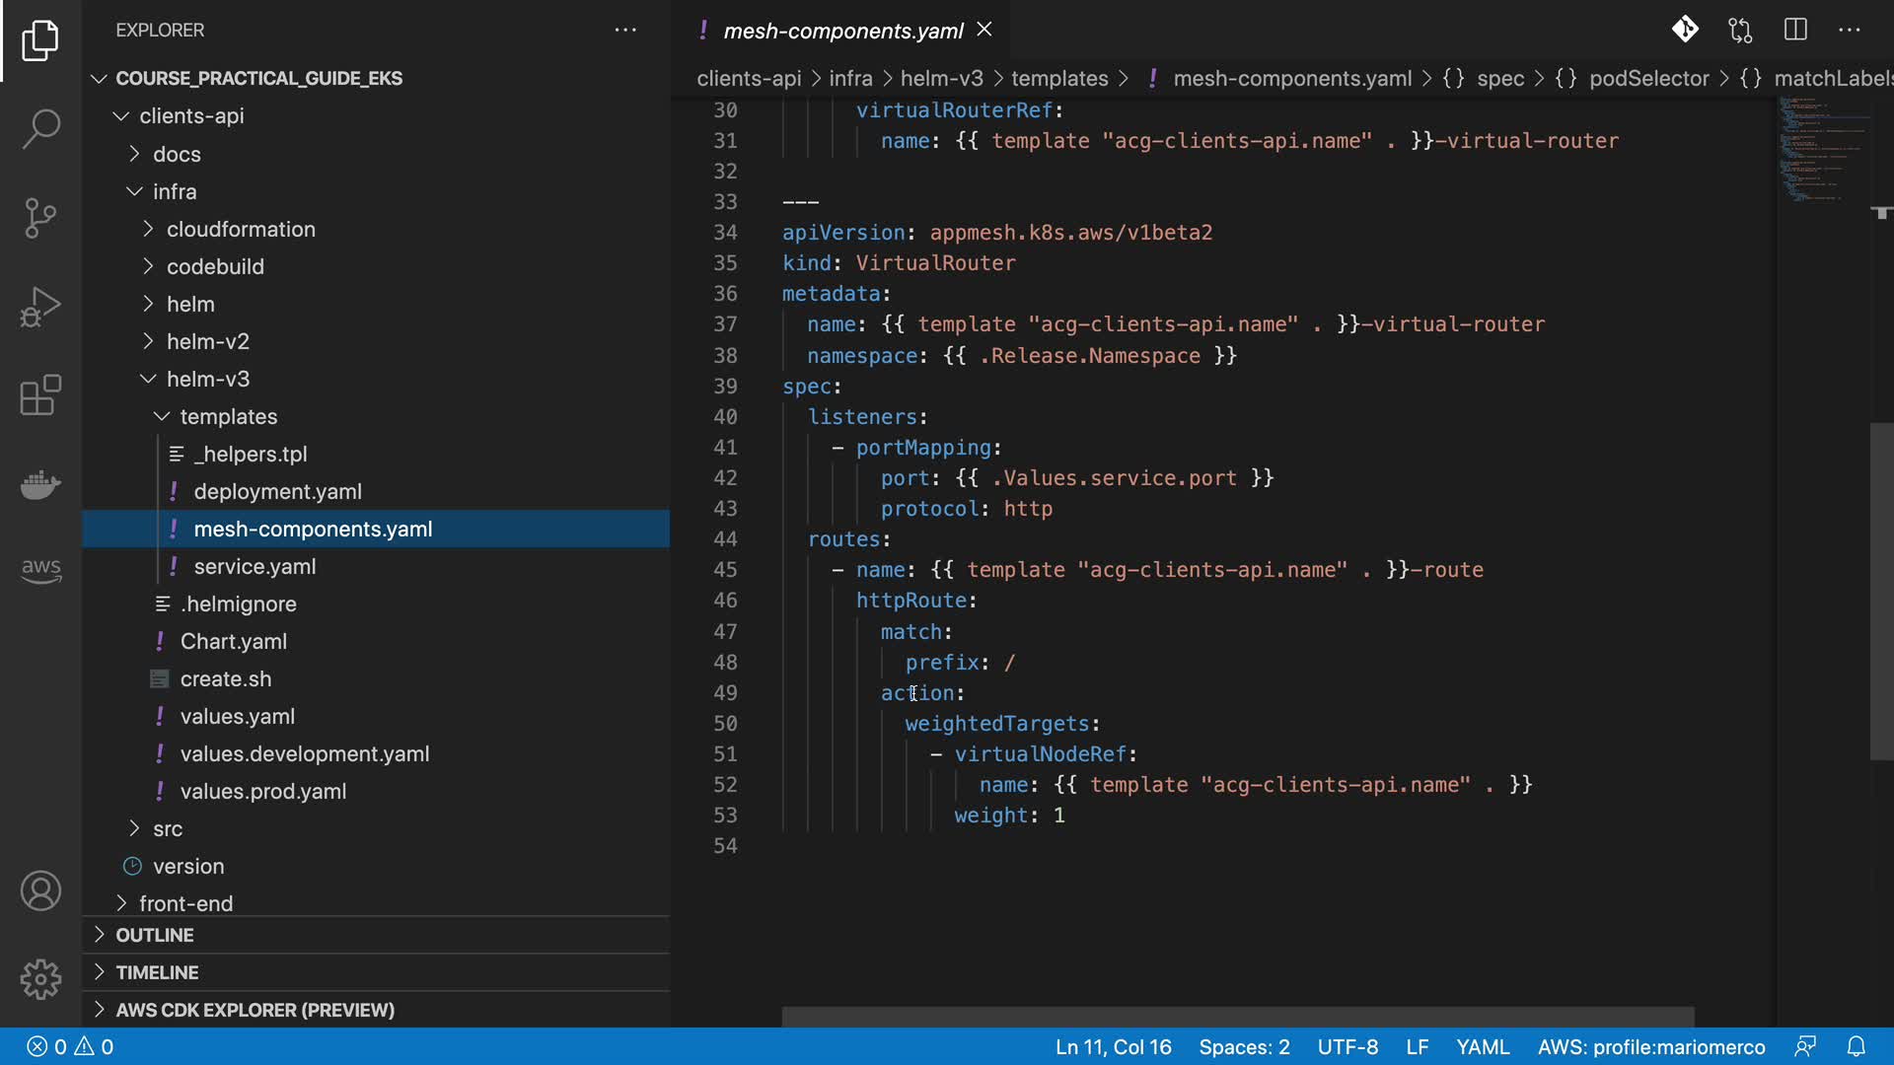Viewport: 1894px width, 1065px height.
Task: Click Spaces: 2 indentation setting
Action: [x=1244, y=1046]
